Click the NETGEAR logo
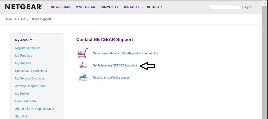 point(24,7)
